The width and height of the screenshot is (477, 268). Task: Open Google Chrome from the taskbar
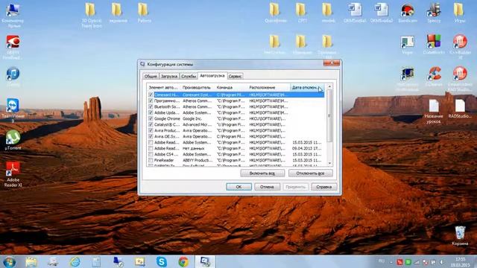coord(183,262)
